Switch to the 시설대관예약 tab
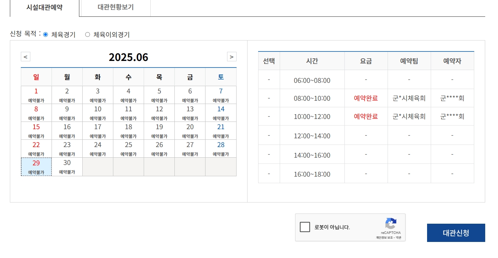The width and height of the screenshot is (498, 258). point(44,8)
